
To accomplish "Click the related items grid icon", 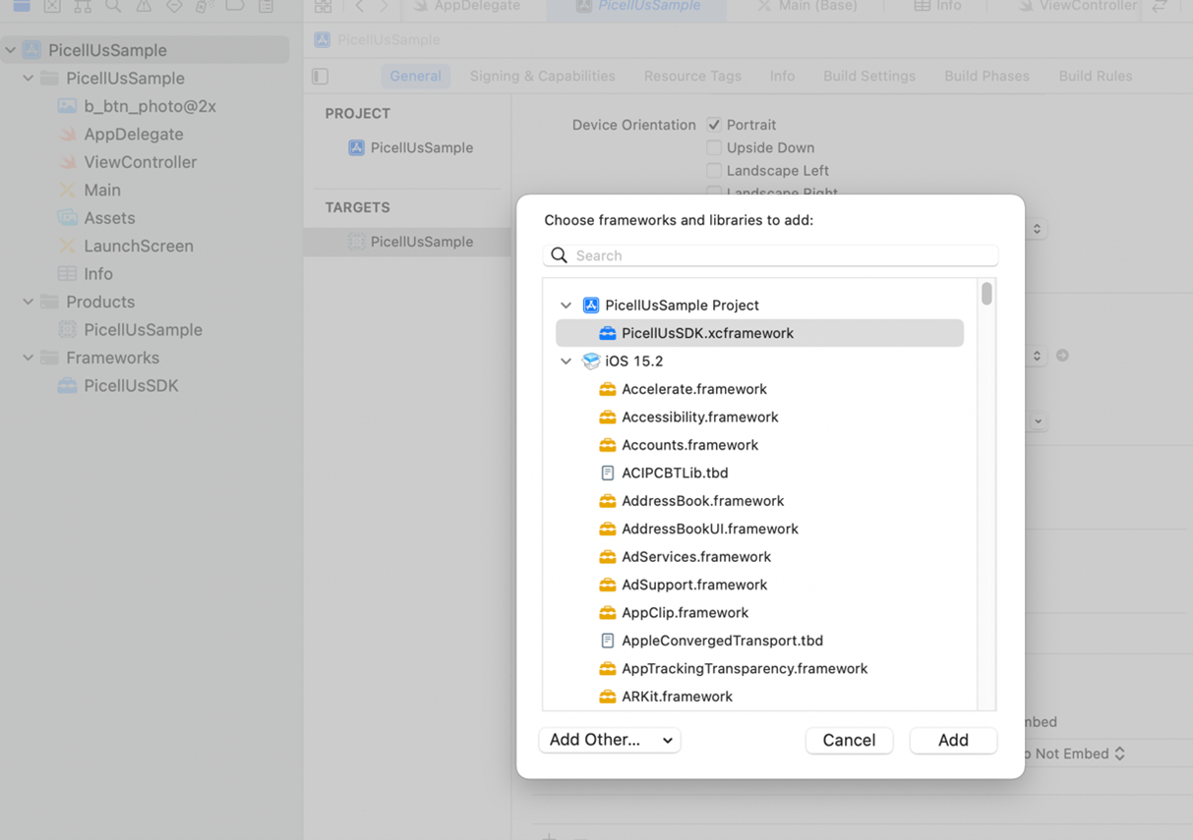I will pyautogui.click(x=324, y=6).
